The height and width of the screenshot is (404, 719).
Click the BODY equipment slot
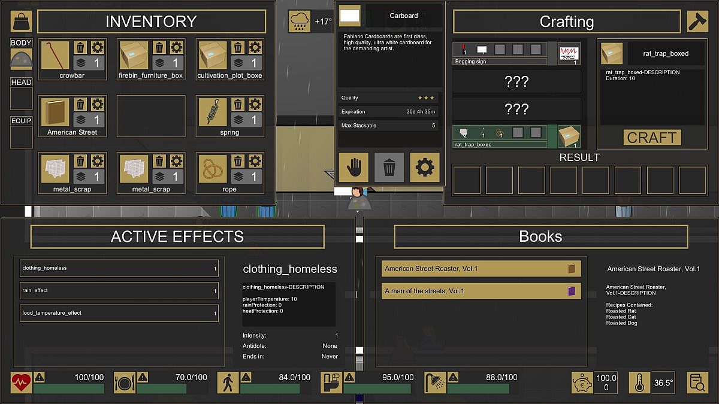tap(22, 59)
